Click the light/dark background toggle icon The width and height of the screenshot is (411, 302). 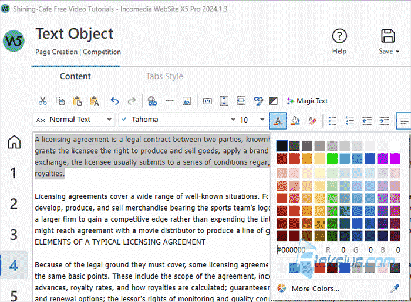click(x=274, y=101)
